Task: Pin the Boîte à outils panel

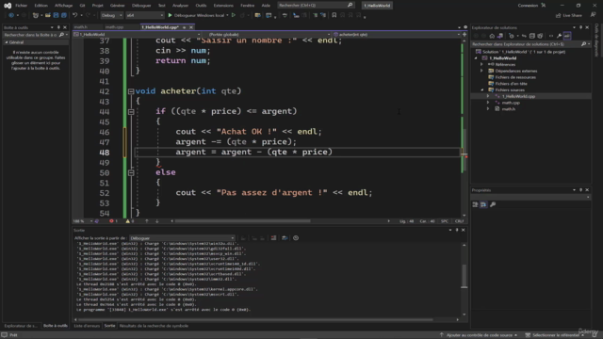Action: tap(58, 27)
